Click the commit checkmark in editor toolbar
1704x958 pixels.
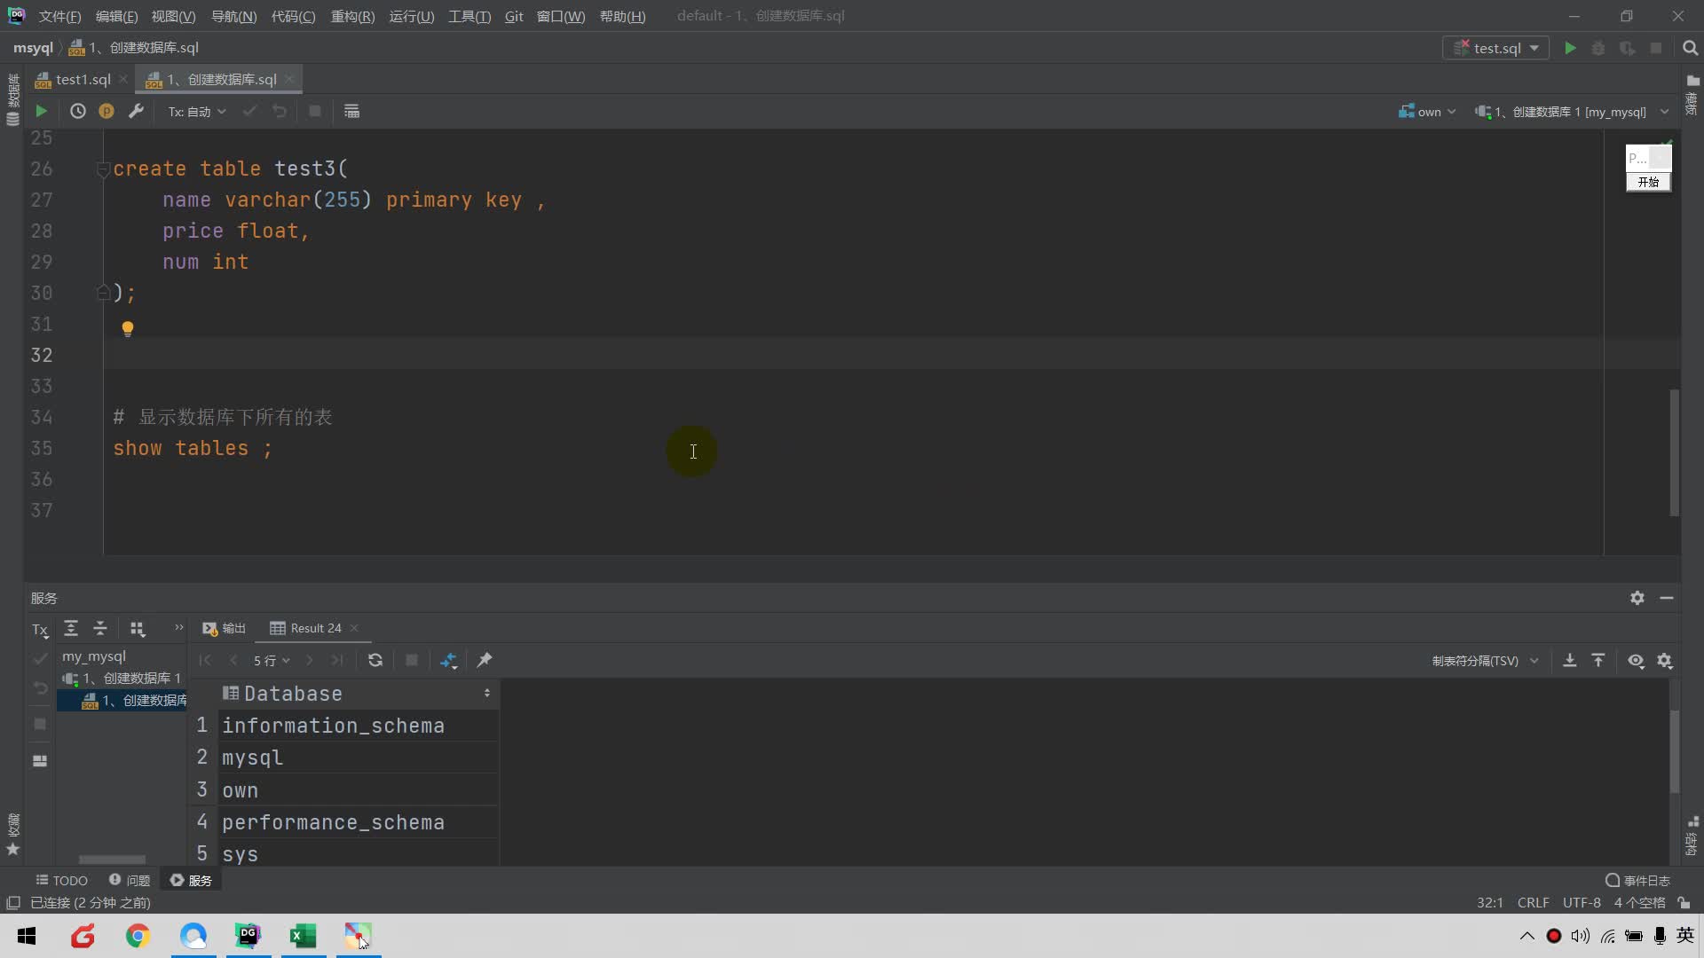[249, 111]
